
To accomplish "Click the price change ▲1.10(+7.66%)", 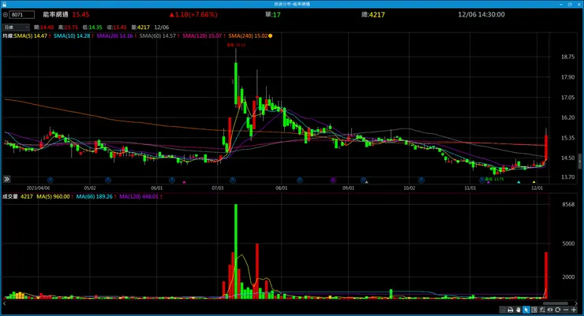I will [x=193, y=14].
